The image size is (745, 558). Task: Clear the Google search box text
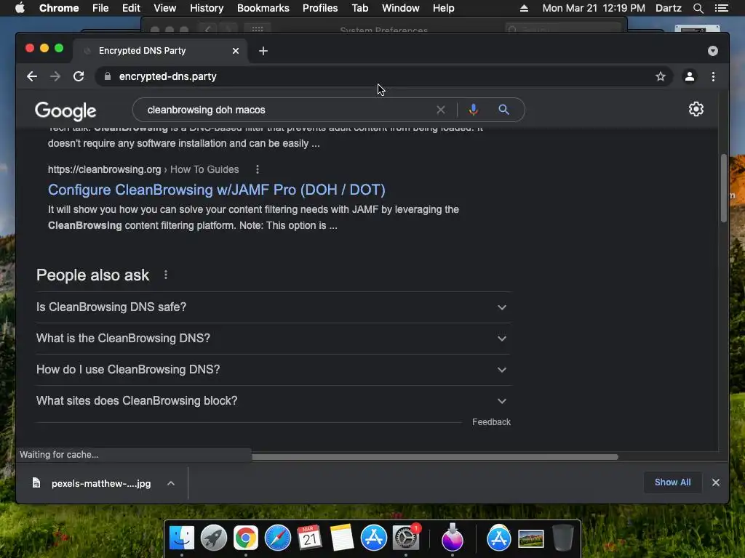440,110
